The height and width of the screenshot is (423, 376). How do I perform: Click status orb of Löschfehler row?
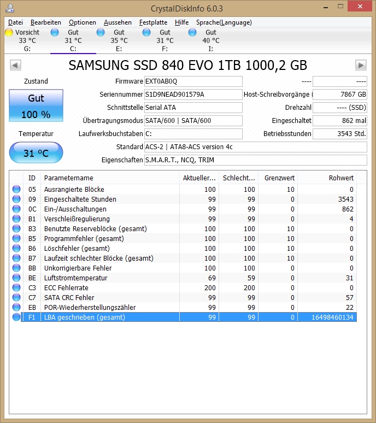click(x=16, y=248)
